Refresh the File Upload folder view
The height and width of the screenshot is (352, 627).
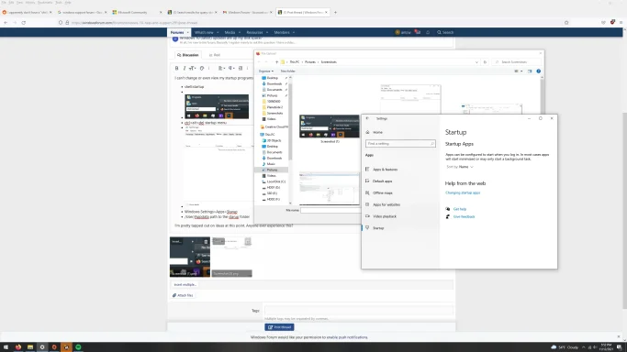coord(485,61)
